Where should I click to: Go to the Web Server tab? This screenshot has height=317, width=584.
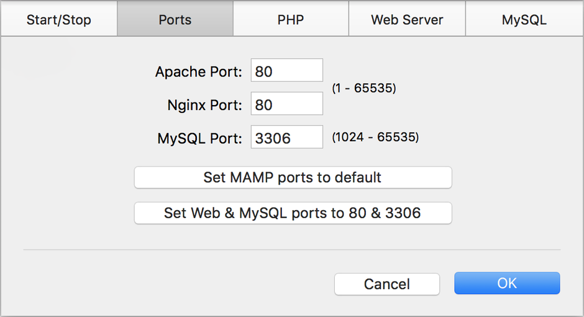tap(407, 20)
